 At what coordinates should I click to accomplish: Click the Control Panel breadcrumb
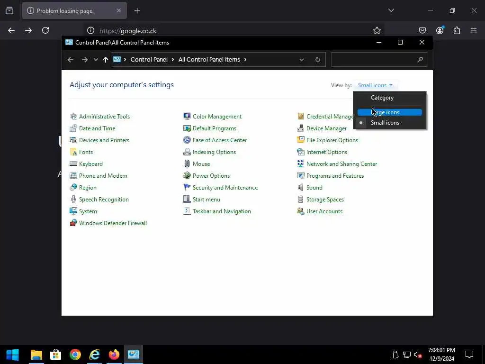coord(149,59)
